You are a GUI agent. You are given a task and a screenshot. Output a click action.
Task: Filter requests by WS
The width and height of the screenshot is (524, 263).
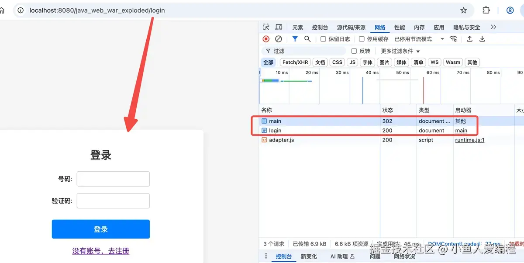434,62
